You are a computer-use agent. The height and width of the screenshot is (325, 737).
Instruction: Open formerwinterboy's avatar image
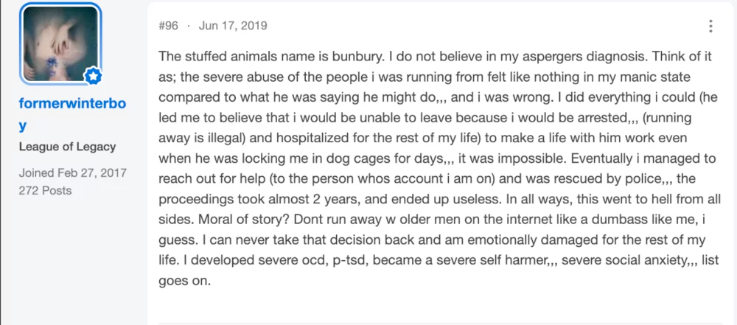[x=60, y=43]
